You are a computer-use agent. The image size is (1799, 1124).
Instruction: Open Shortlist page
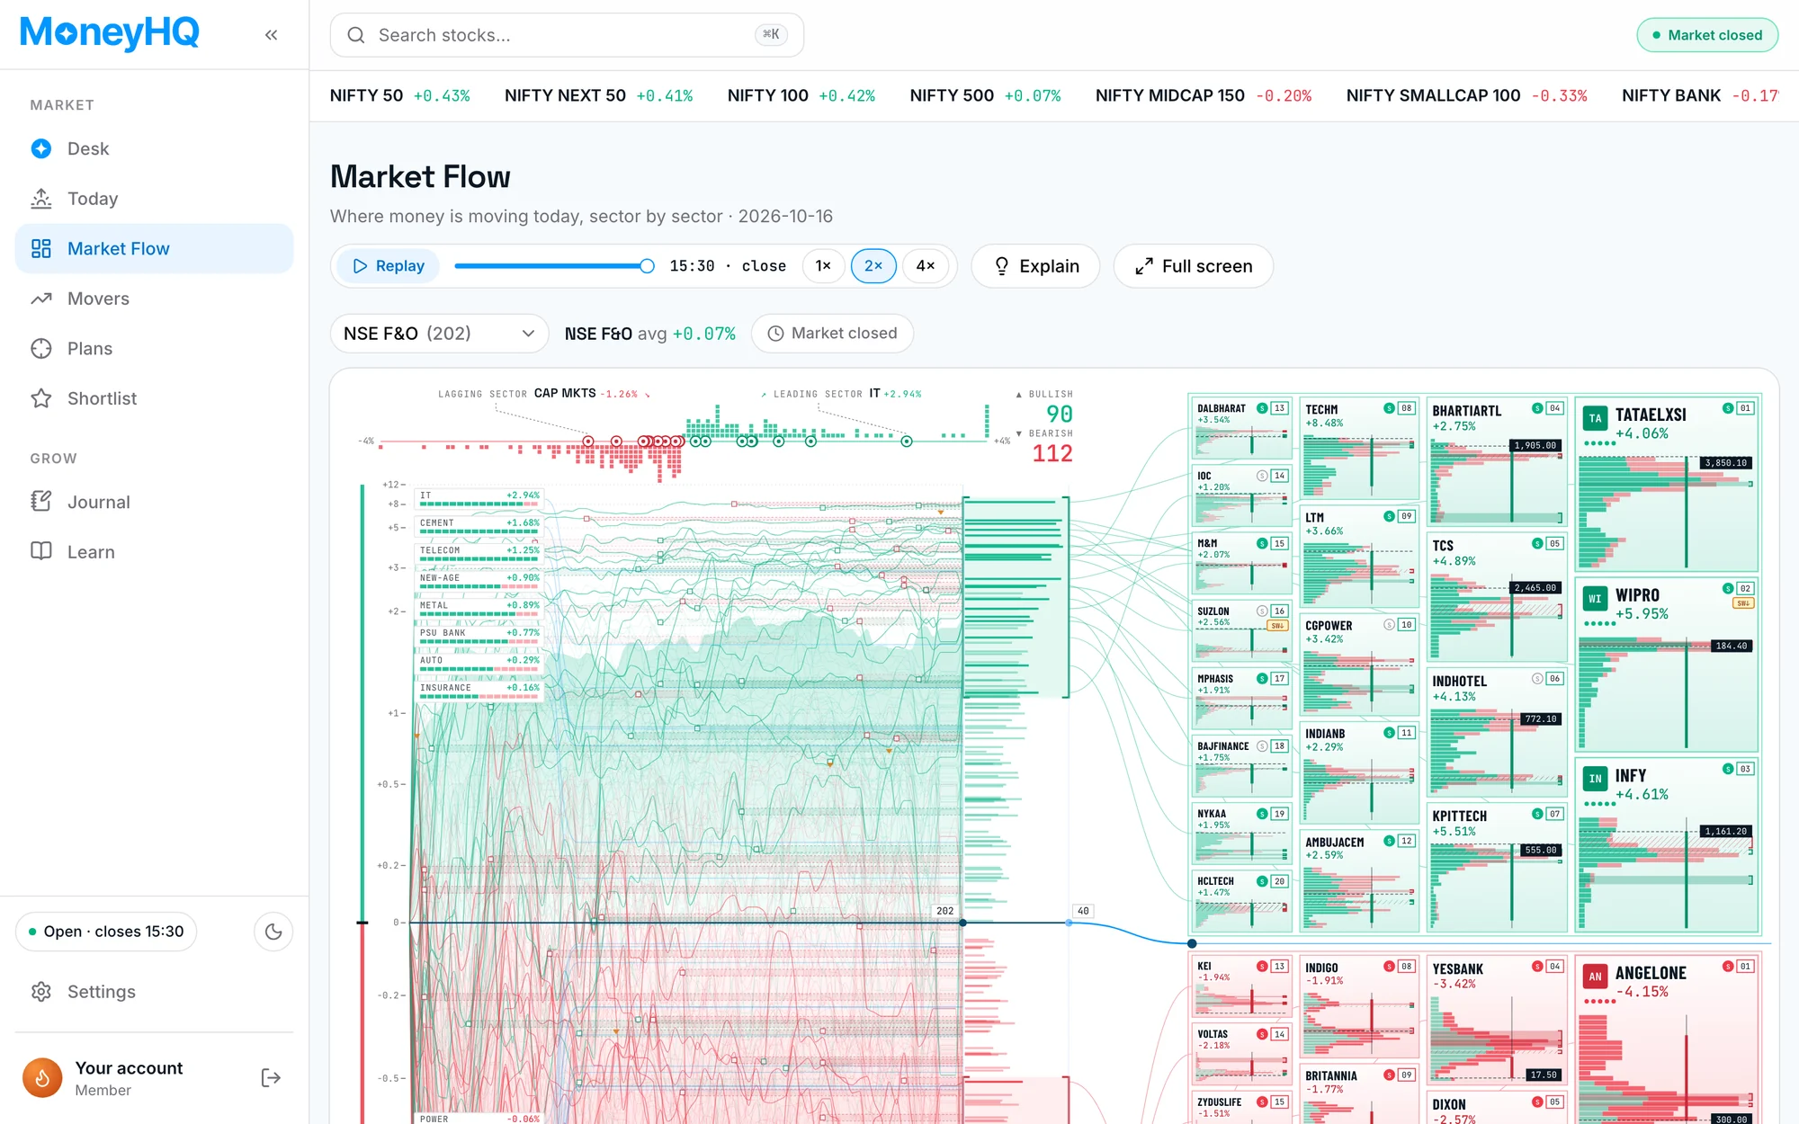click(155, 398)
